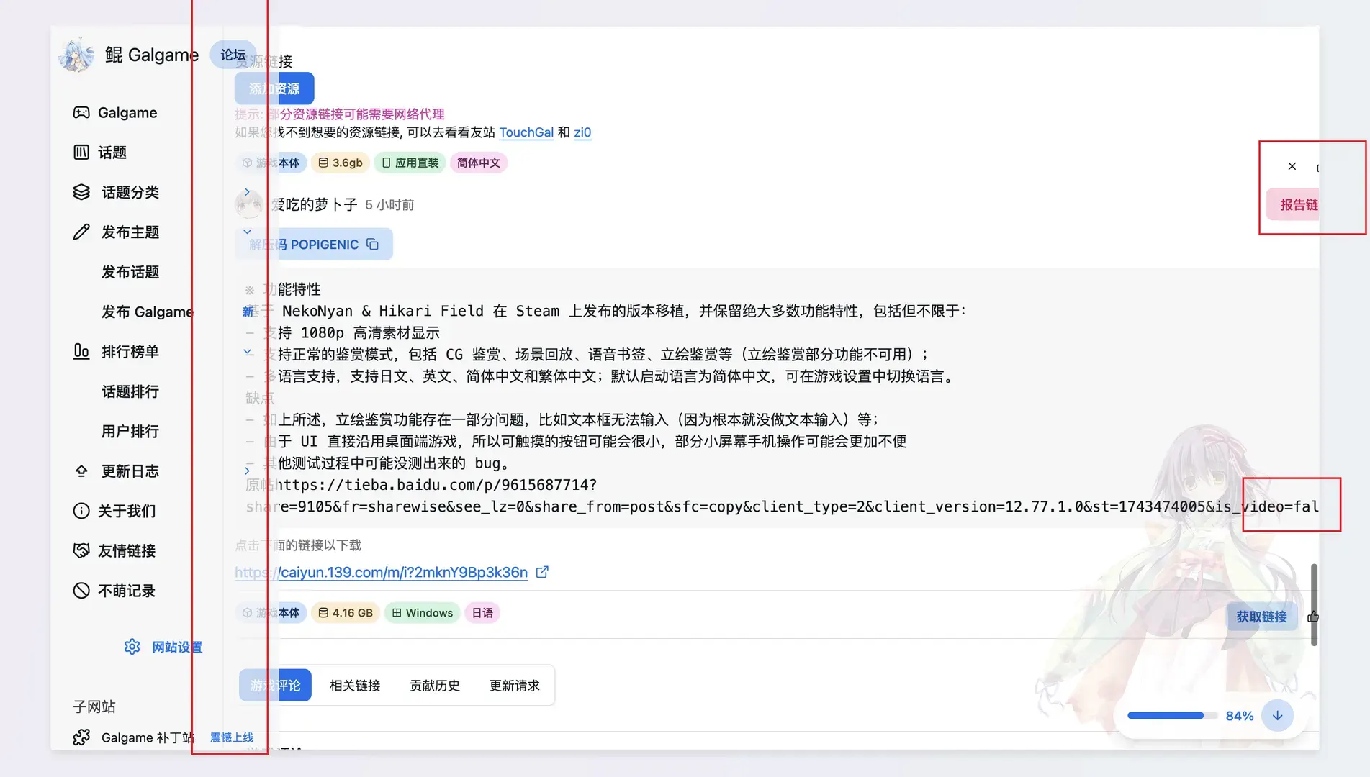The width and height of the screenshot is (1370, 777).
Task: Click the 3.6gb size tag
Action: tap(341, 163)
